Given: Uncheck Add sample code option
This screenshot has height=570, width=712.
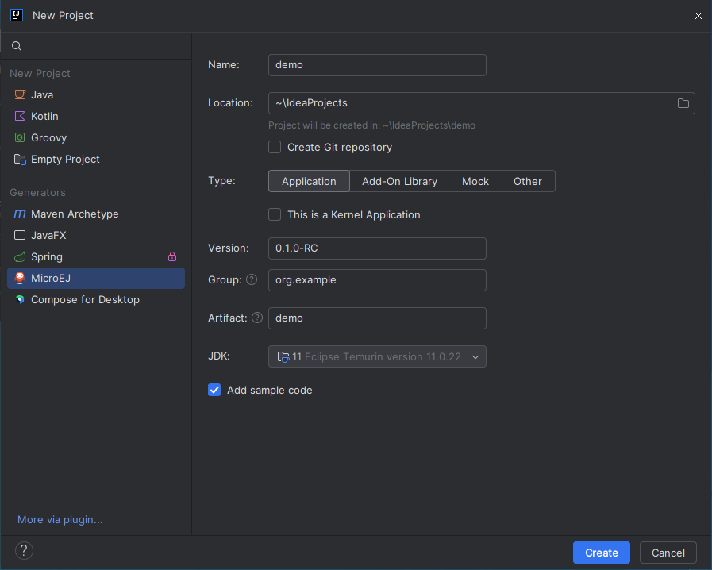Looking at the screenshot, I should 214,390.
